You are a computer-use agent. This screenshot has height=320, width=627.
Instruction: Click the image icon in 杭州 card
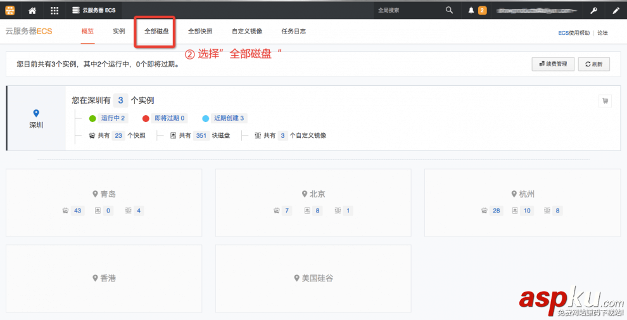(547, 211)
